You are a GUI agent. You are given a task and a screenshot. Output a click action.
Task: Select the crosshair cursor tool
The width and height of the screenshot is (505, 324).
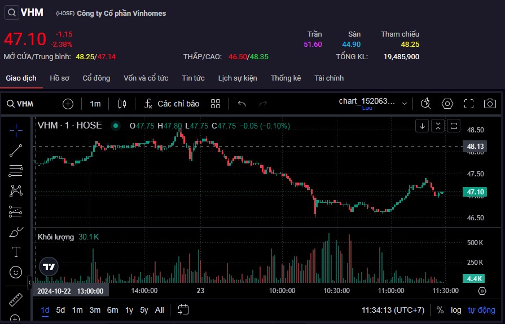[16, 130]
